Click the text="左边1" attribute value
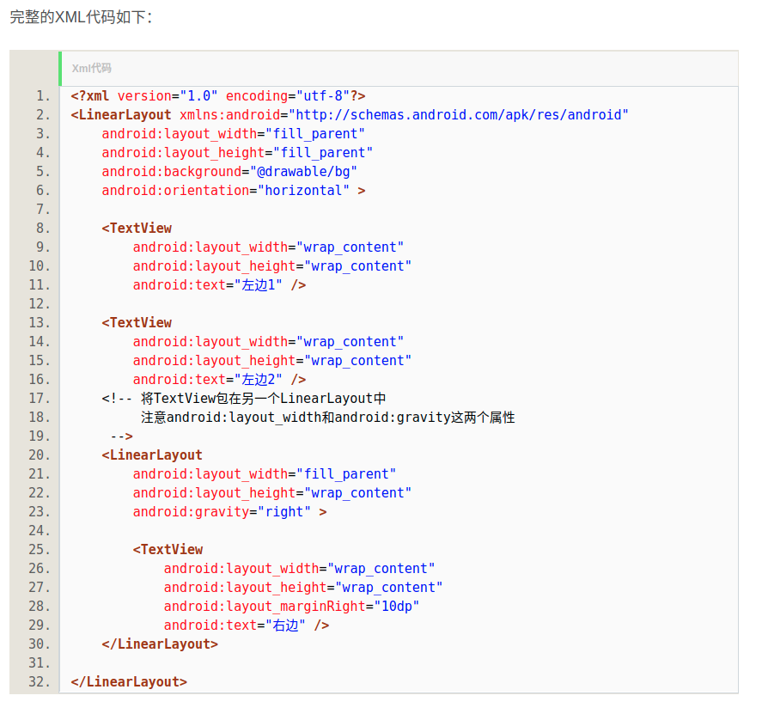This screenshot has height=720, width=762. (x=258, y=284)
